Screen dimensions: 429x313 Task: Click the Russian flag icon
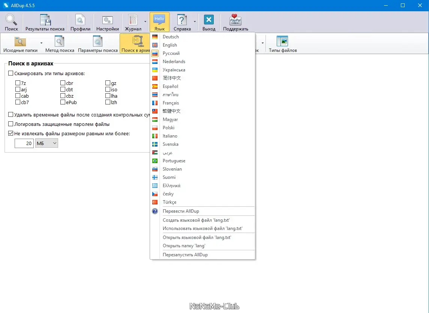155,53
